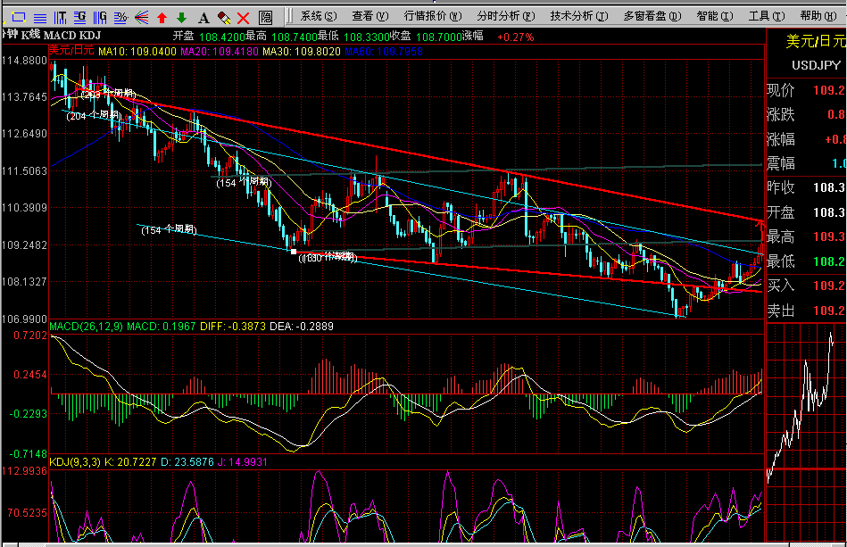Screen dimensions: 847x547
Task: Open the 系统(S) menu
Action: pos(319,16)
